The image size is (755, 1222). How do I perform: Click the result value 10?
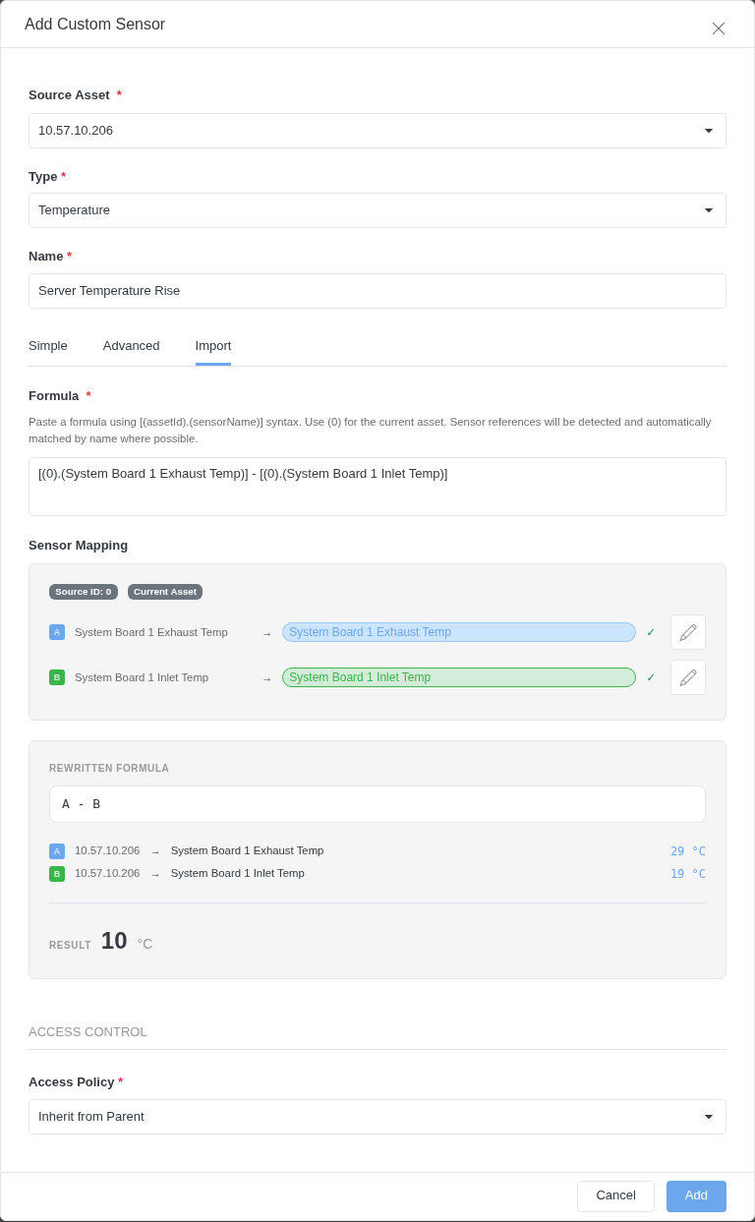tap(114, 941)
